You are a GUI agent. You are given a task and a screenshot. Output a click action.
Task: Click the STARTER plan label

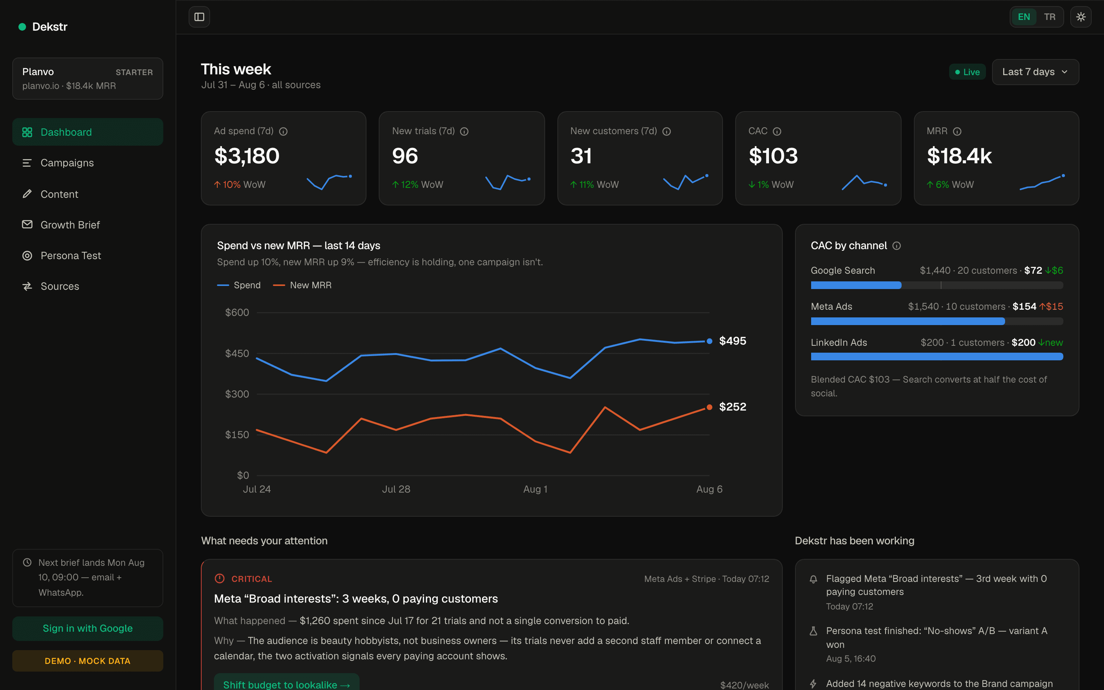[134, 72]
